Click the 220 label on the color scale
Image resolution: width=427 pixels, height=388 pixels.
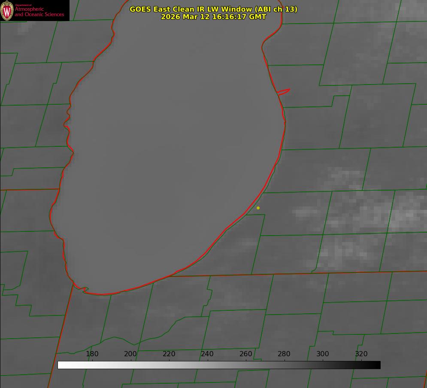[x=169, y=354]
